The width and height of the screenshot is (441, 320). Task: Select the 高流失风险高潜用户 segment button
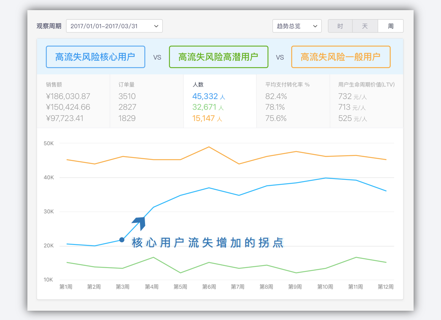tap(218, 57)
